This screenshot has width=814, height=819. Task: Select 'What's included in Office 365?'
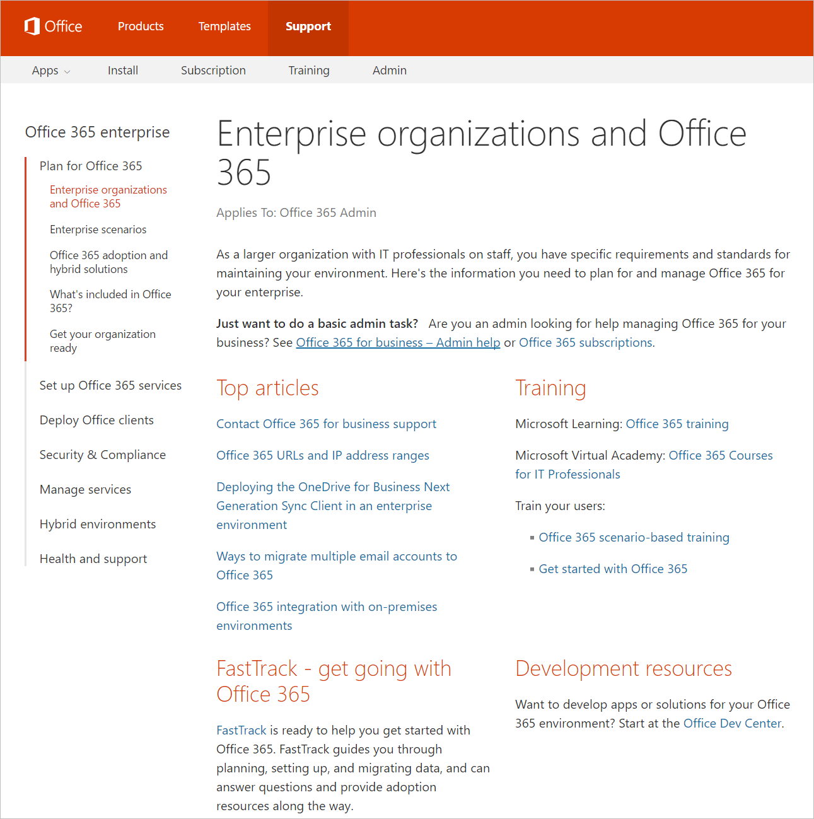click(110, 301)
